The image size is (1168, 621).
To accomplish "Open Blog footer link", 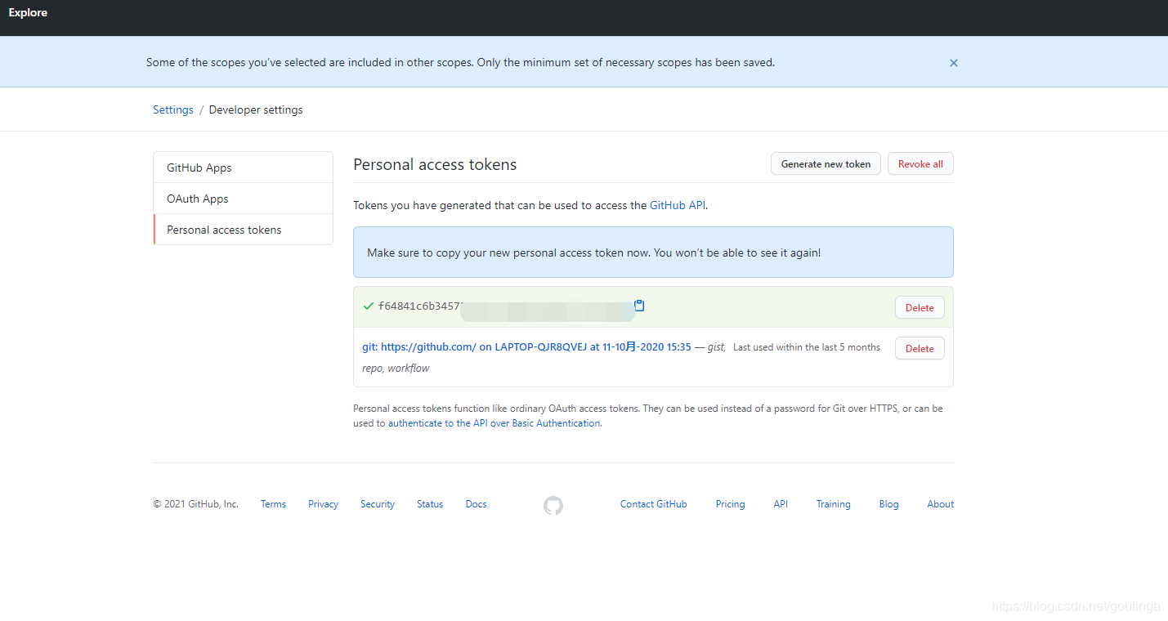I will click(888, 504).
